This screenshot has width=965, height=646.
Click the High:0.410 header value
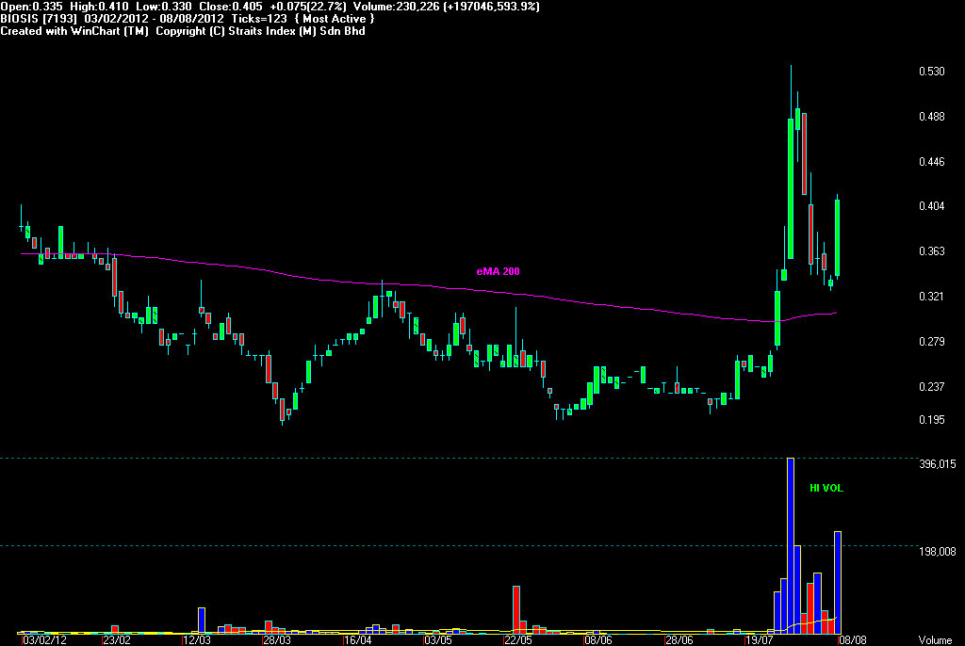coord(99,7)
